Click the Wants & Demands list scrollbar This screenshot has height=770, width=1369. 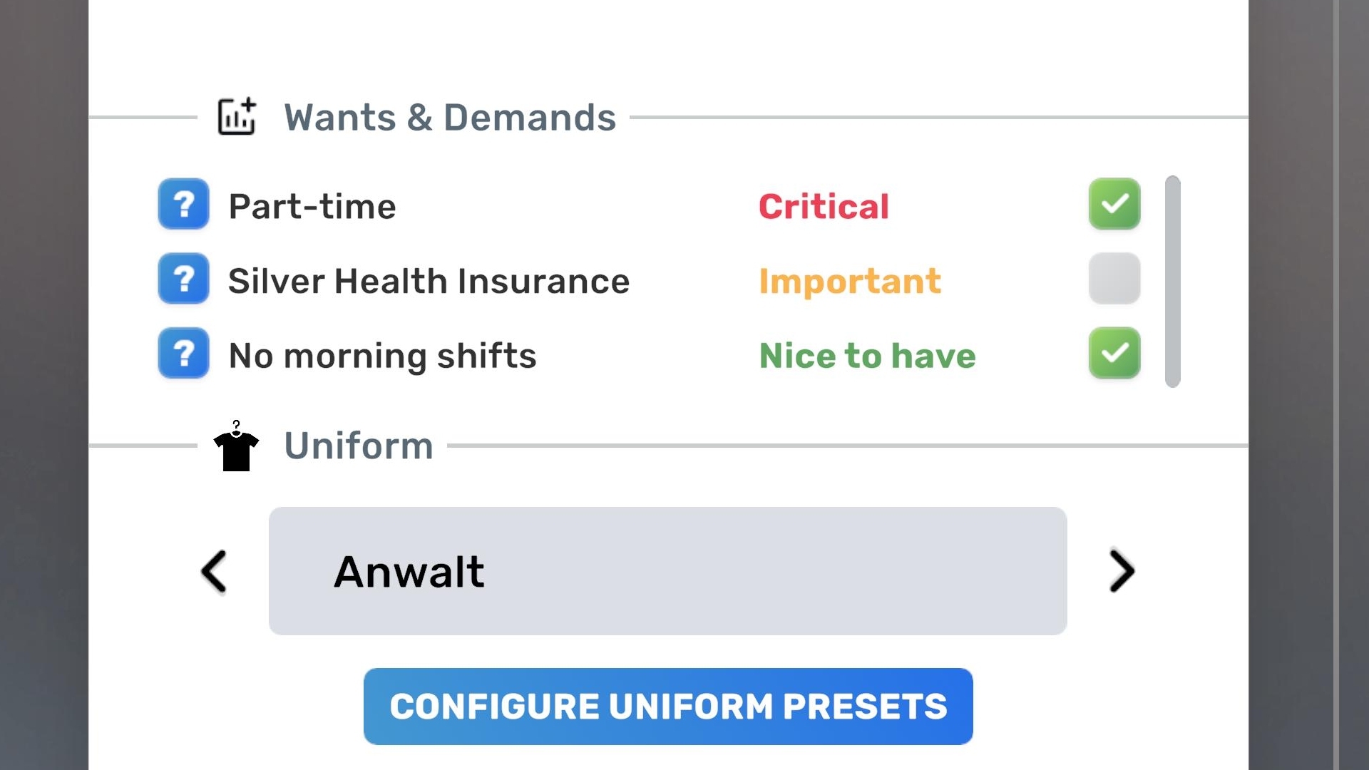[x=1172, y=282]
